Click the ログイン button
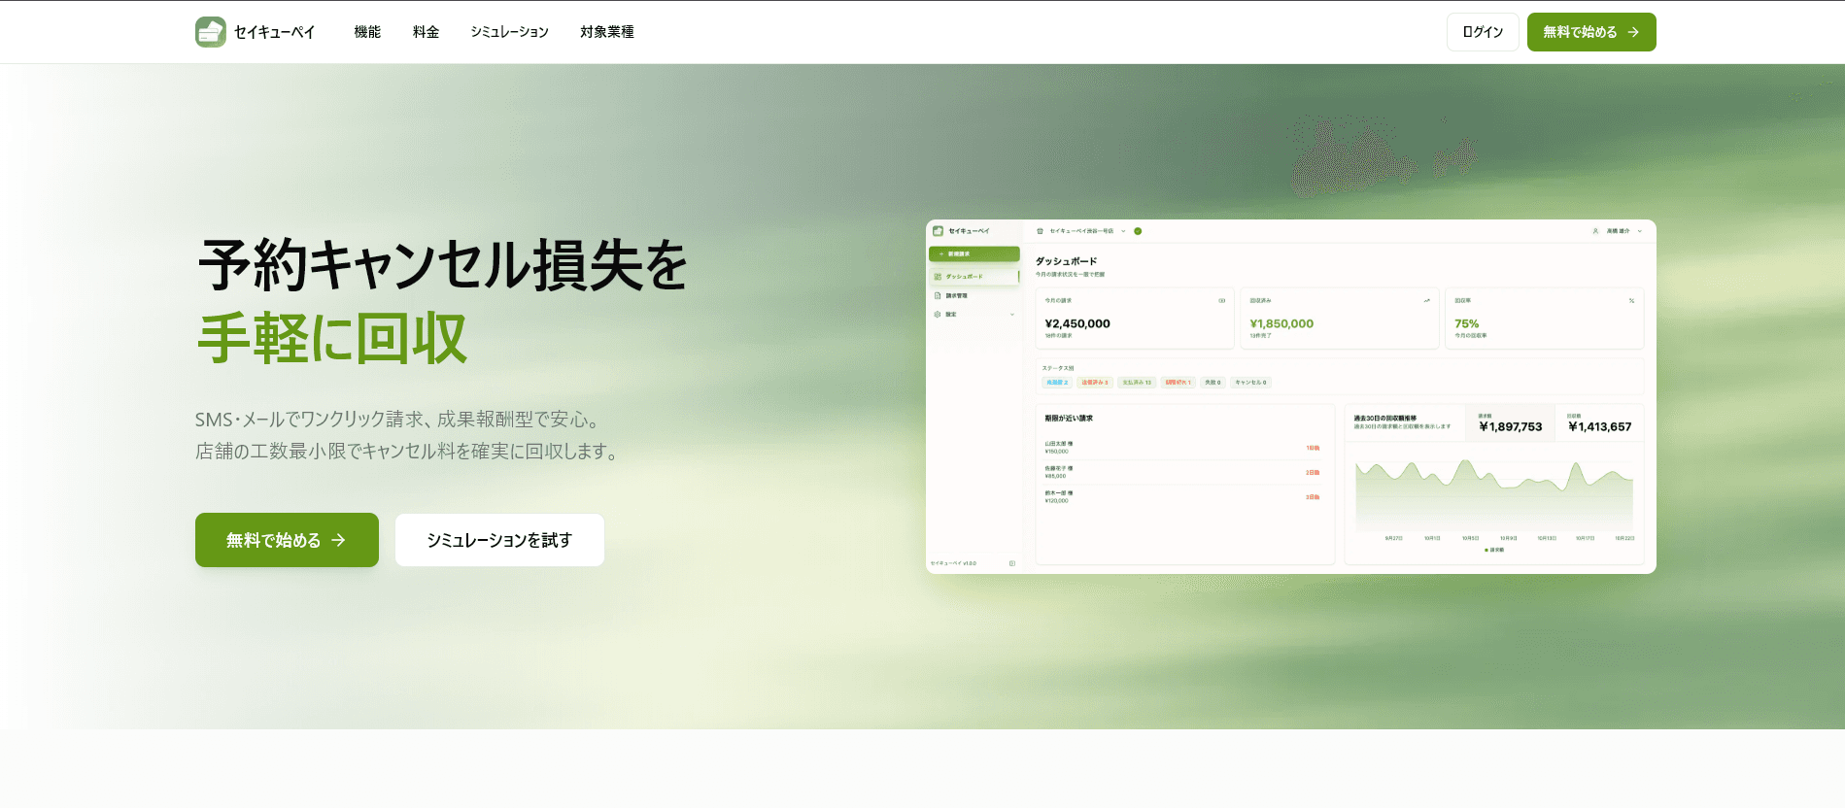This screenshot has width=1845, height=808. [x=1483, y=32]
